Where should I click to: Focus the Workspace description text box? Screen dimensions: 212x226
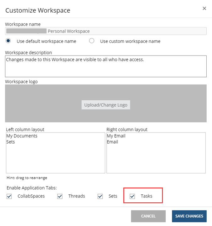(x=106, y=66)
